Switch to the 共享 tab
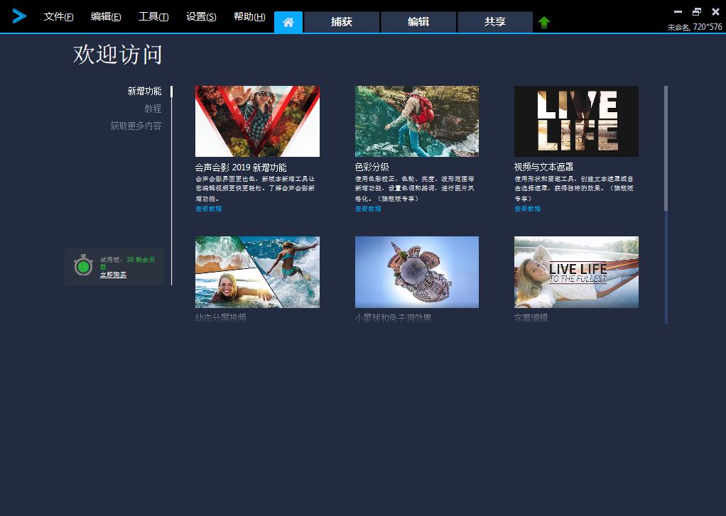This screenshot has height=516, width=726. tap(494, 22)
